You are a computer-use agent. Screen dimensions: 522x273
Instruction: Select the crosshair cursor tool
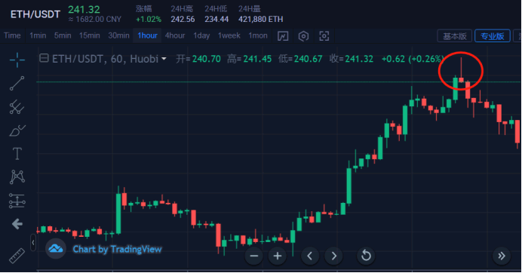click(17, 60)
